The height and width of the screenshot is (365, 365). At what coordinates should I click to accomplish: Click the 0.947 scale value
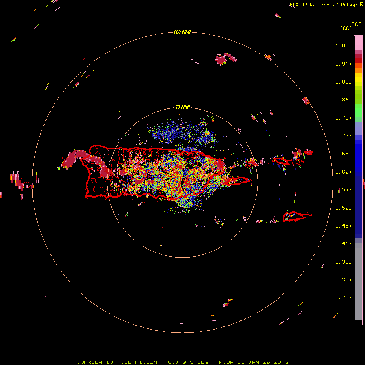coord(344,64)
